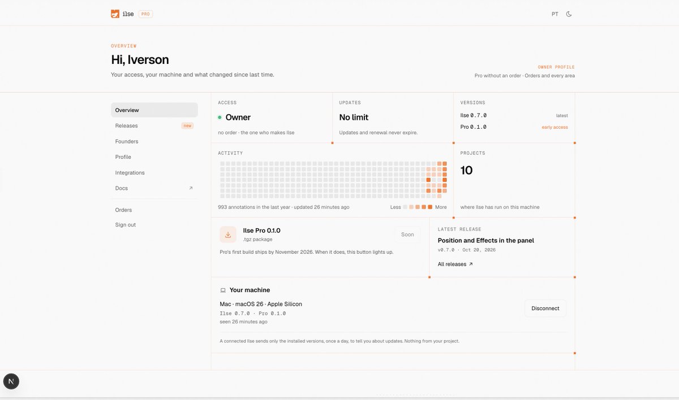Click the 'Ilse Pro 0.1.0' package title

click(262, 231)
